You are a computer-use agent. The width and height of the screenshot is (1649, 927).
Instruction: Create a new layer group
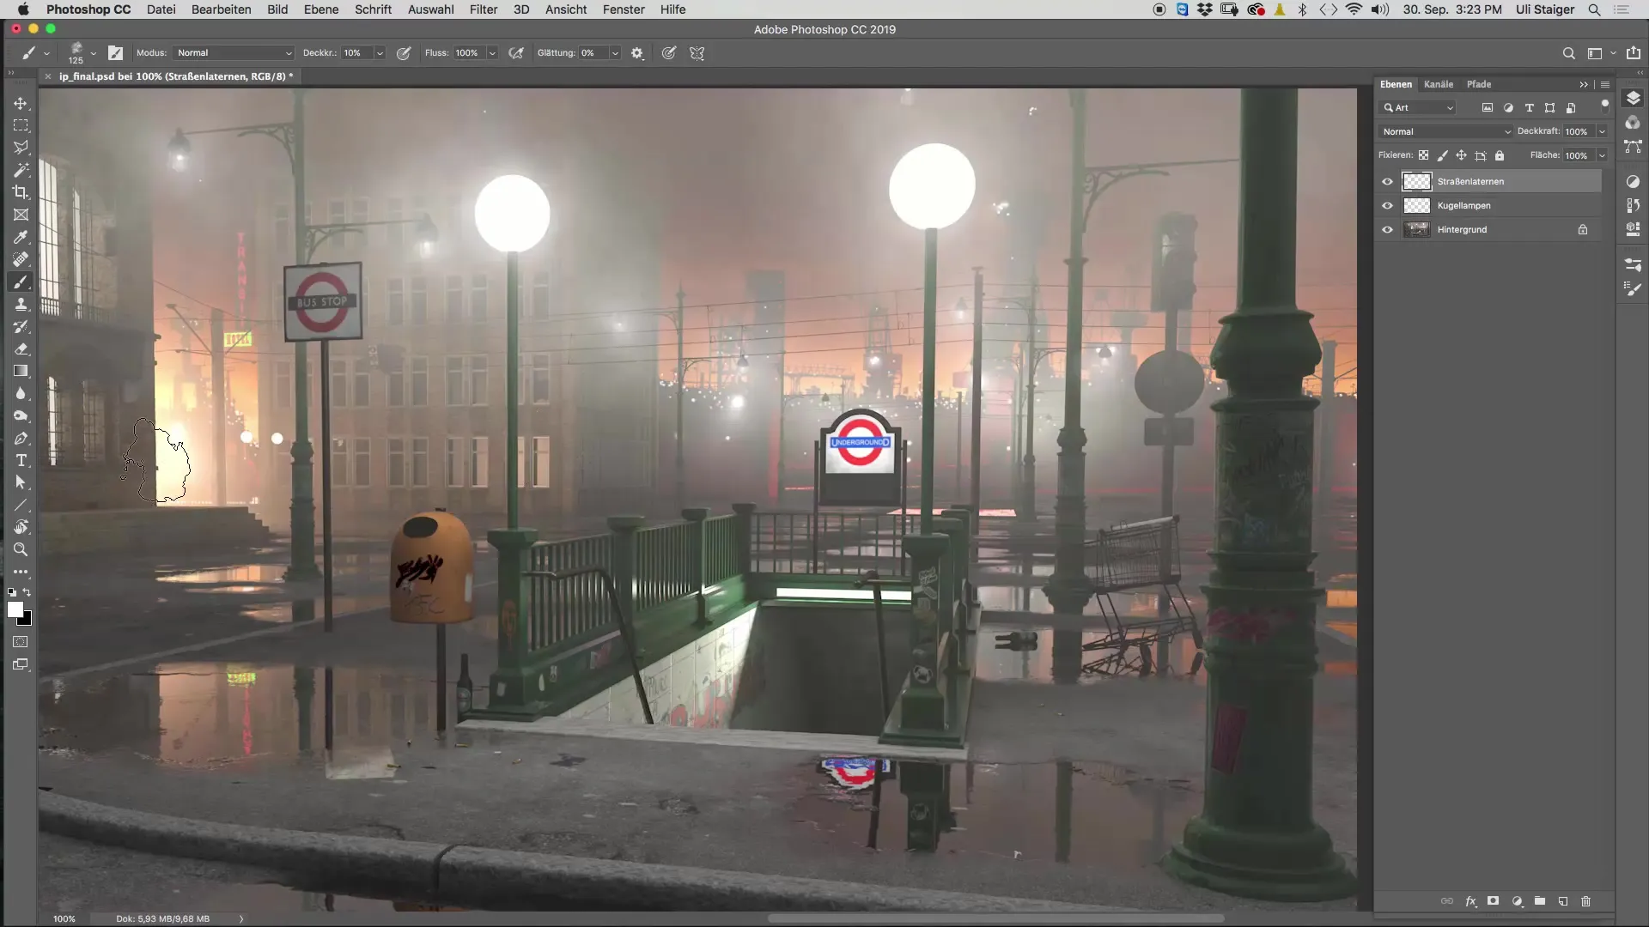point(1540,901)
